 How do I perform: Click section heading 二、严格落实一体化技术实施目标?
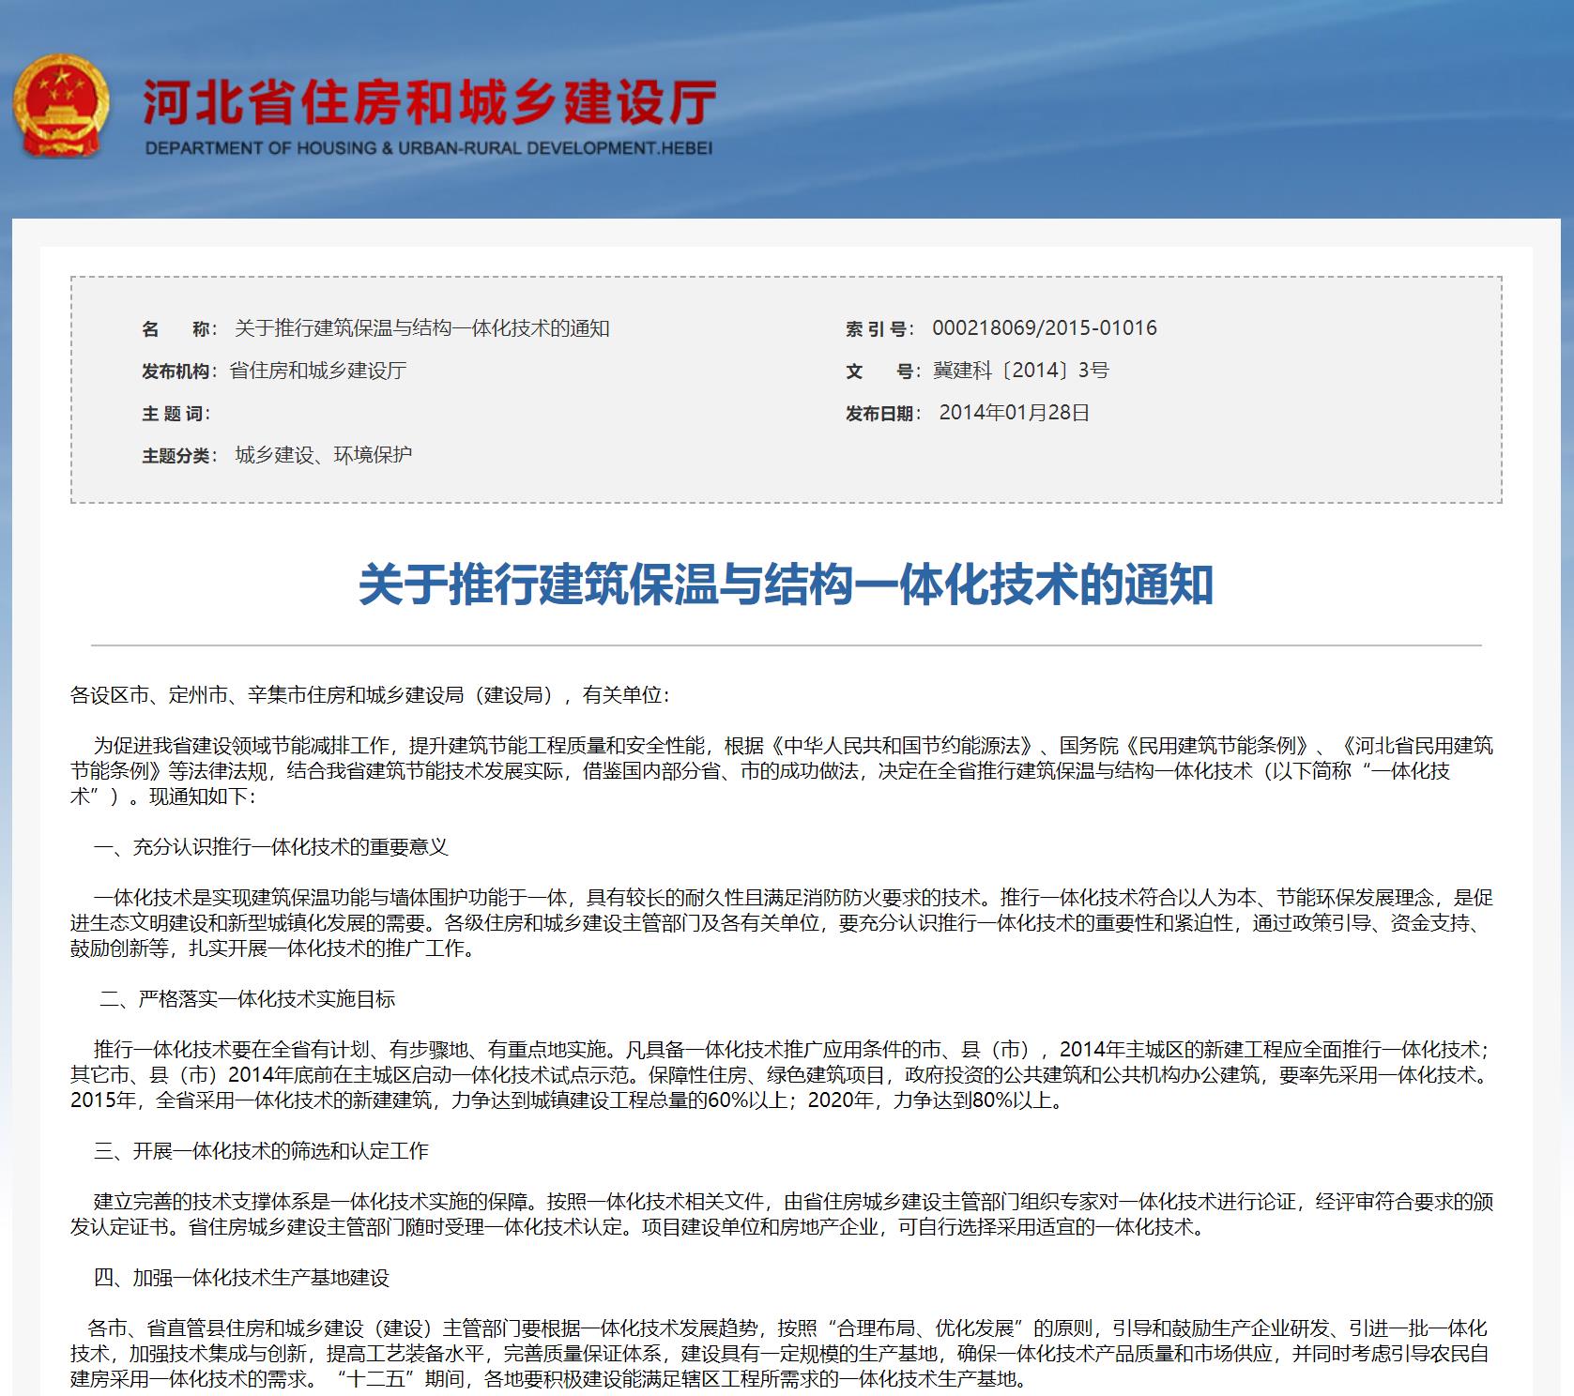[248, 999]
